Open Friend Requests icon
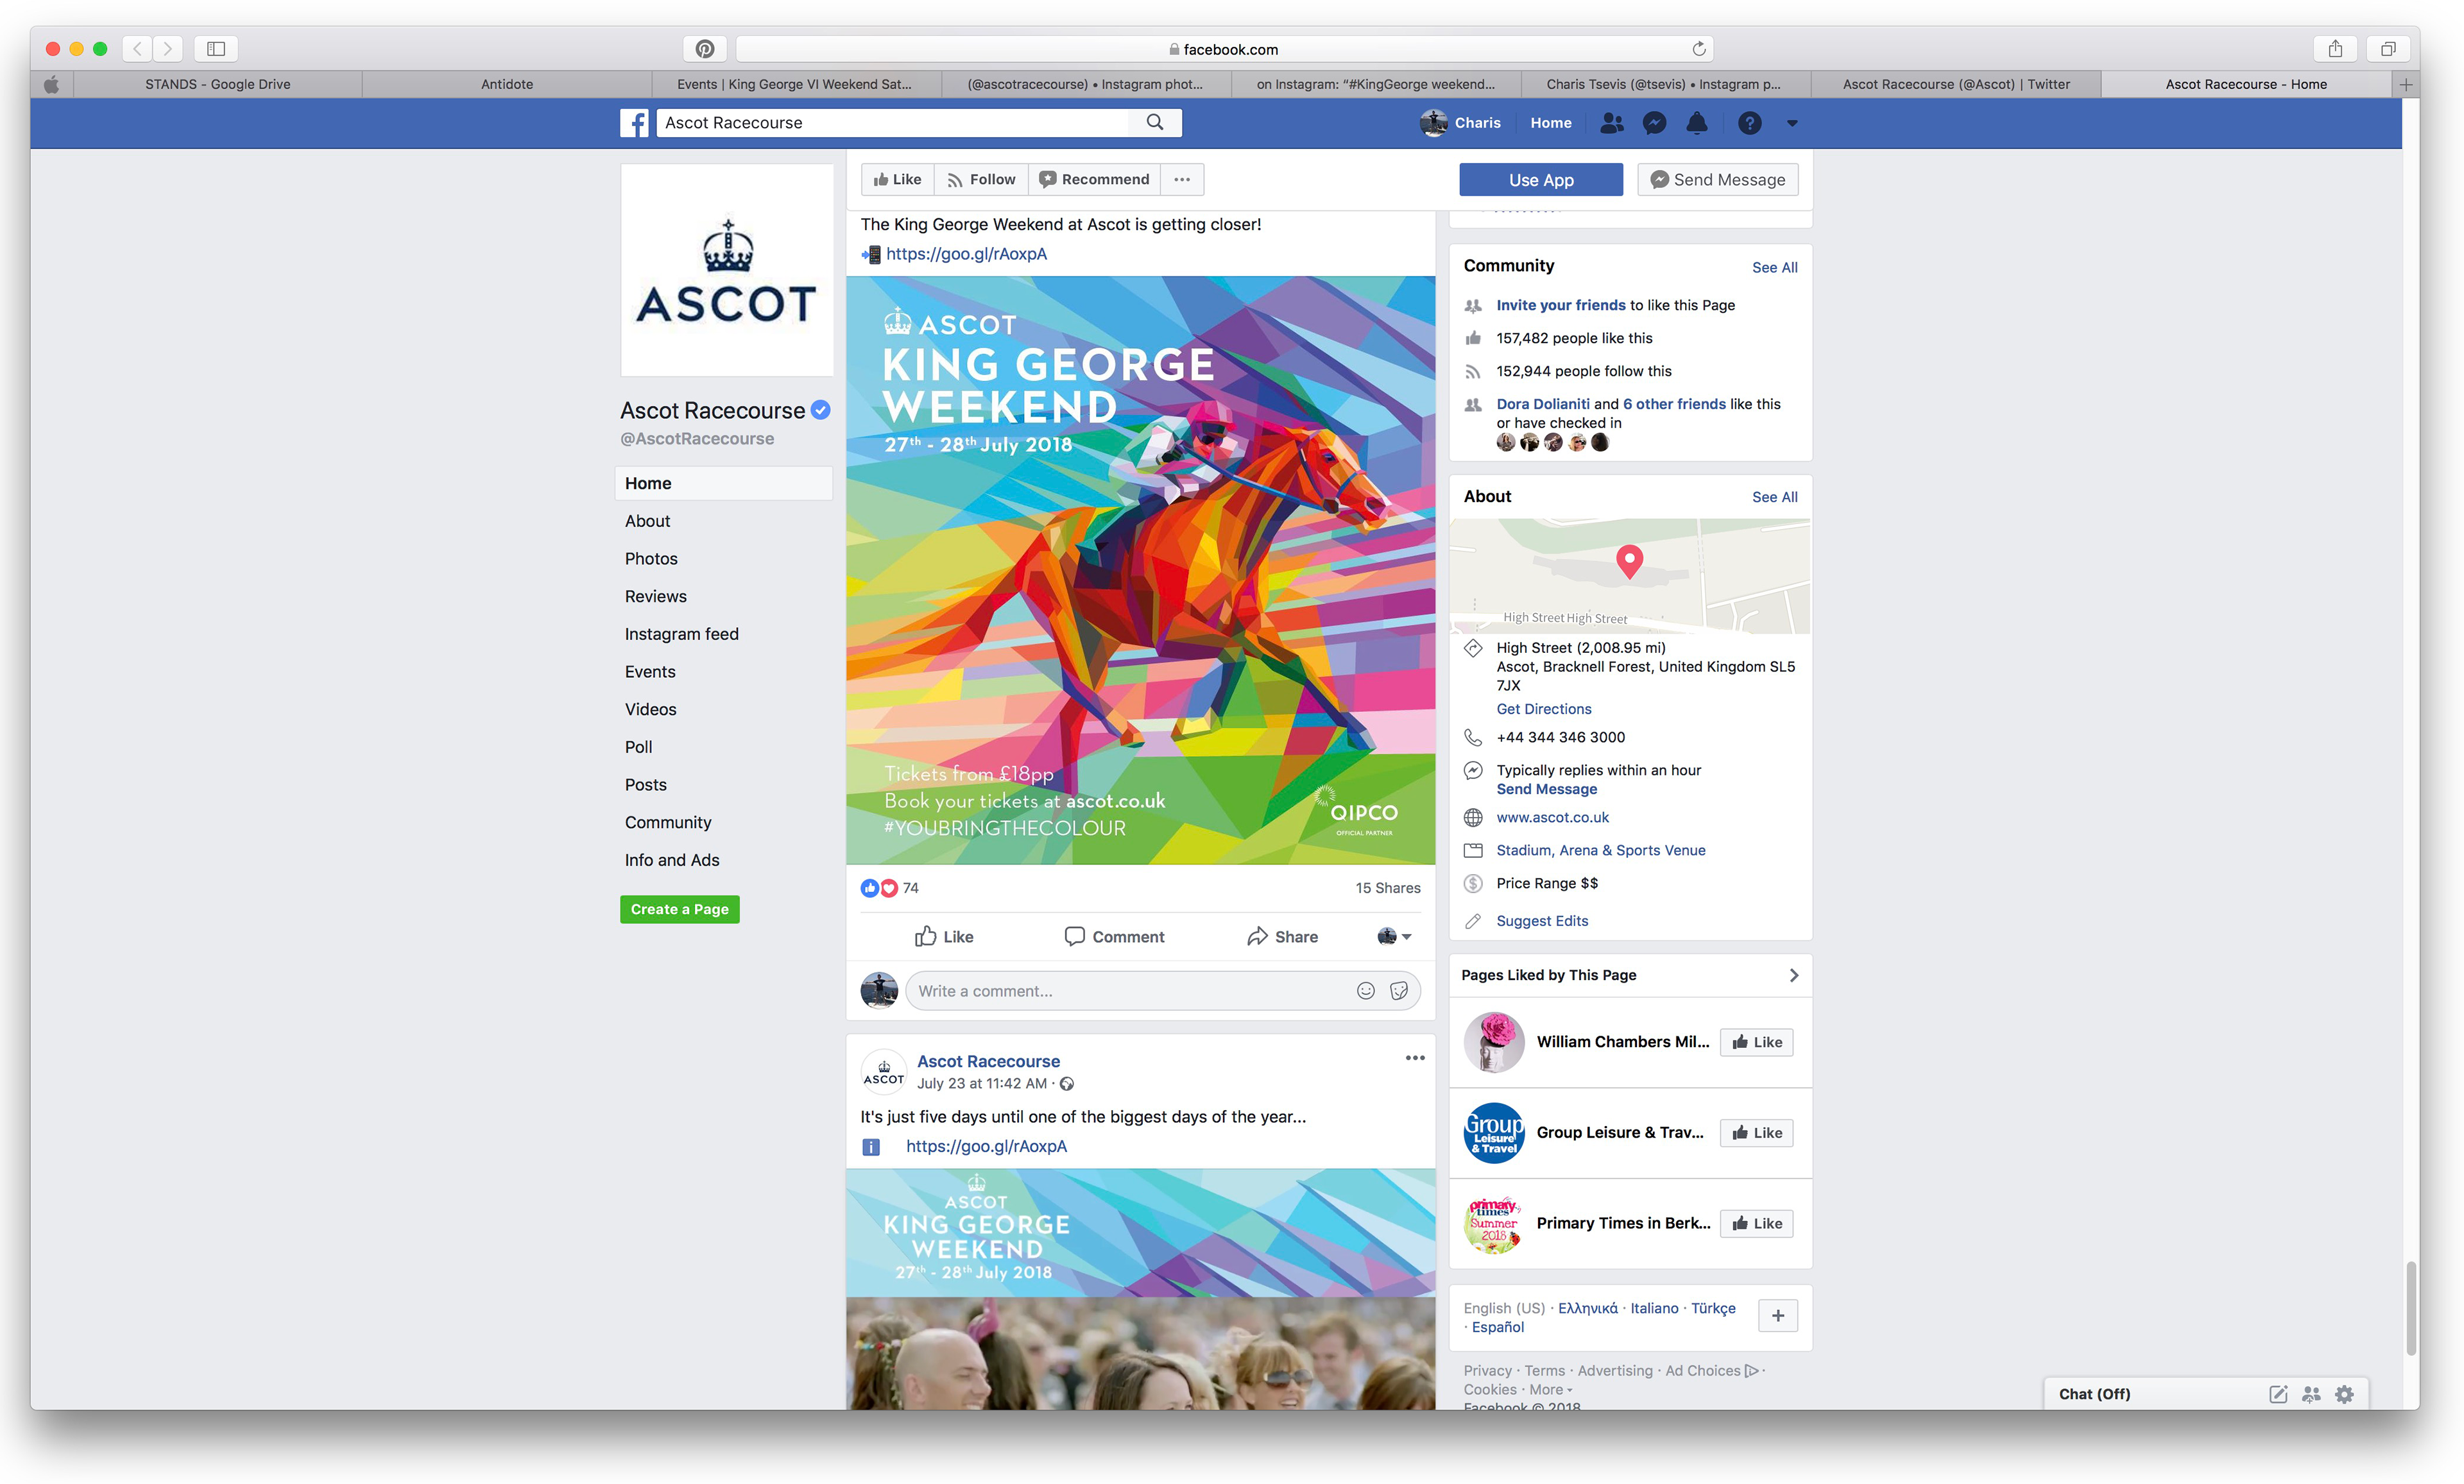Viewport: 2464px width, 1484px height. click(1611, 123)
